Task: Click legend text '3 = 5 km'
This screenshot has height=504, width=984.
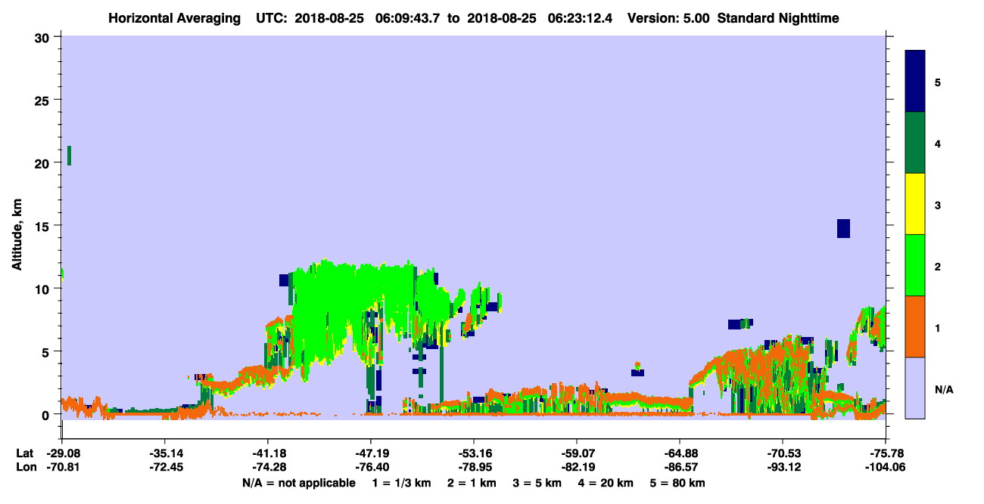Action: click(536, 483)
